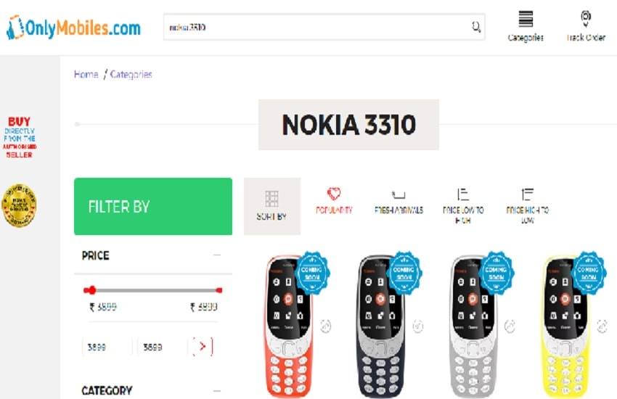Open the Categories menu icon
This screenshot has height=399, width=617.
526,19
